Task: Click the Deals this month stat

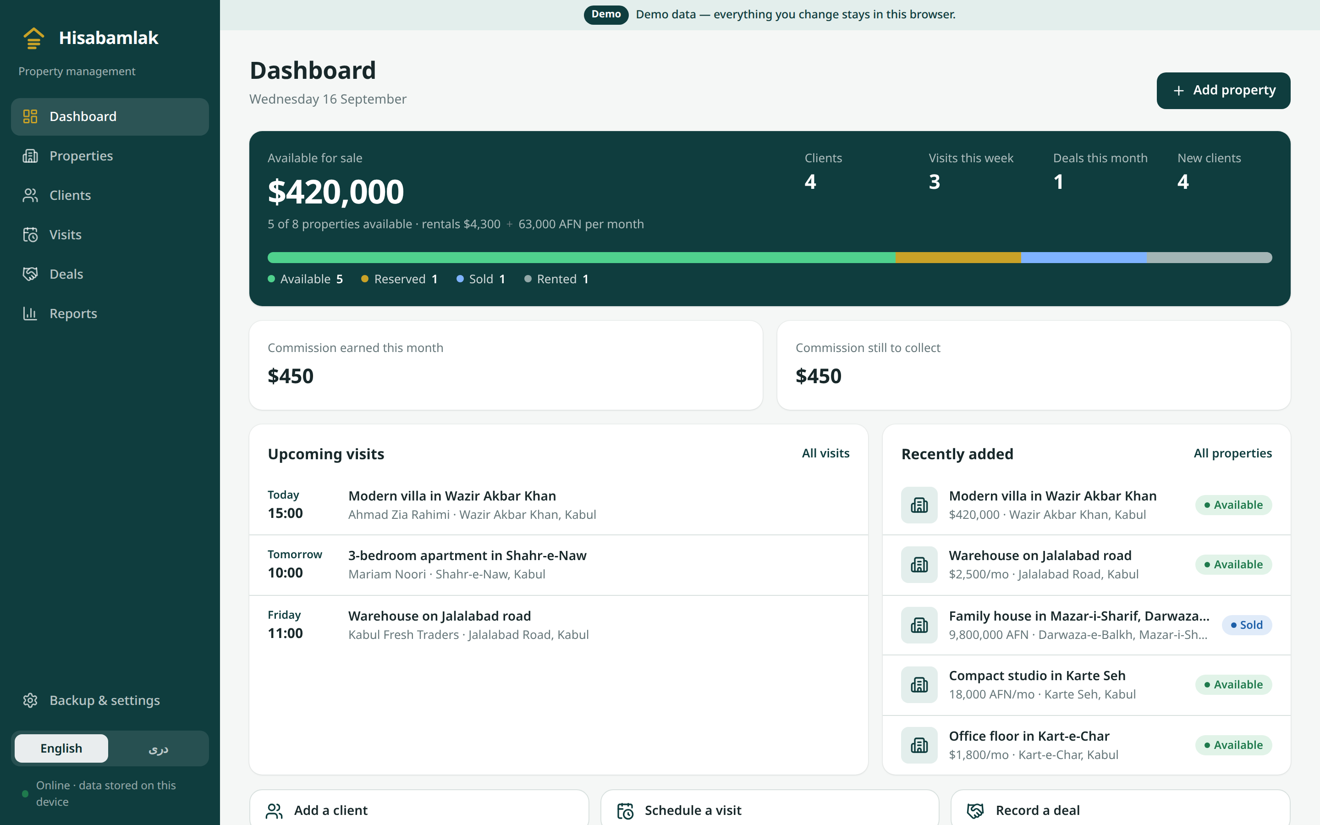Action: pos(1100,171)
